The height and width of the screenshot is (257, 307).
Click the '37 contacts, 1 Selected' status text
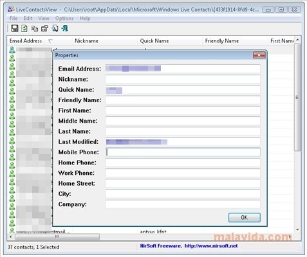[x=33, y=247]
